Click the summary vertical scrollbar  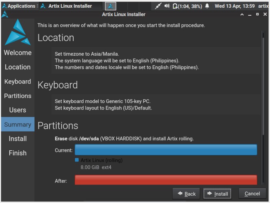point(263,86)
